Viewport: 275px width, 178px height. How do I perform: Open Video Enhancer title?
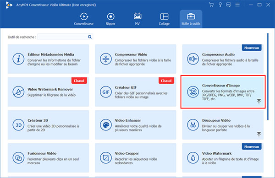[128, 120]
